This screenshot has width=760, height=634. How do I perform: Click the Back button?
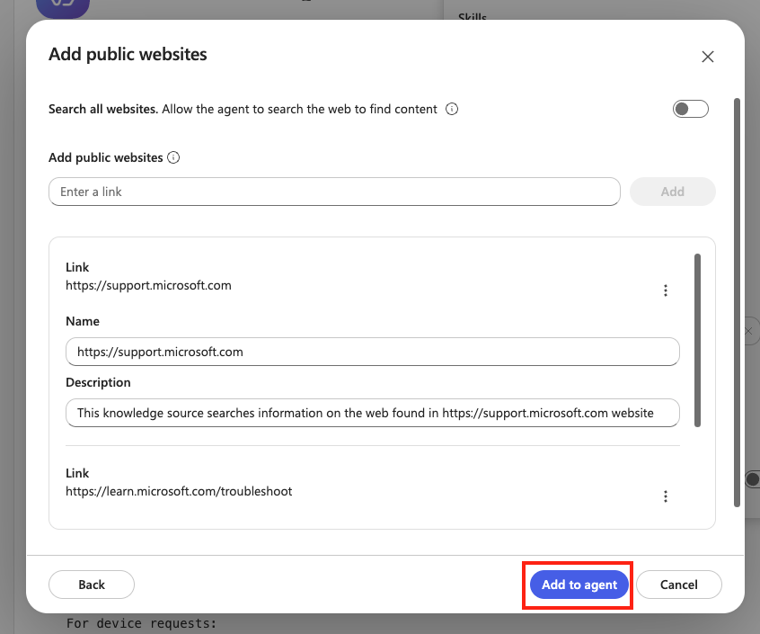pos(92,585)
